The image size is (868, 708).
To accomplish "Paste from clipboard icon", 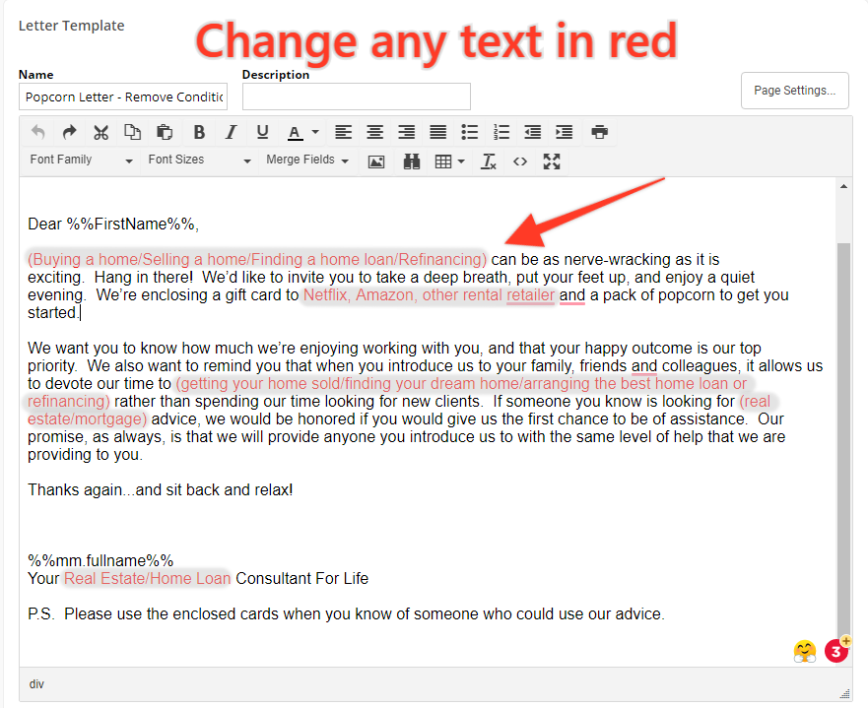I will click(165, 132).
